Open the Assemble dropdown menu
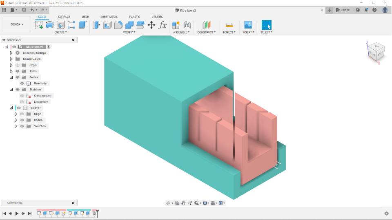 (181, 33)
